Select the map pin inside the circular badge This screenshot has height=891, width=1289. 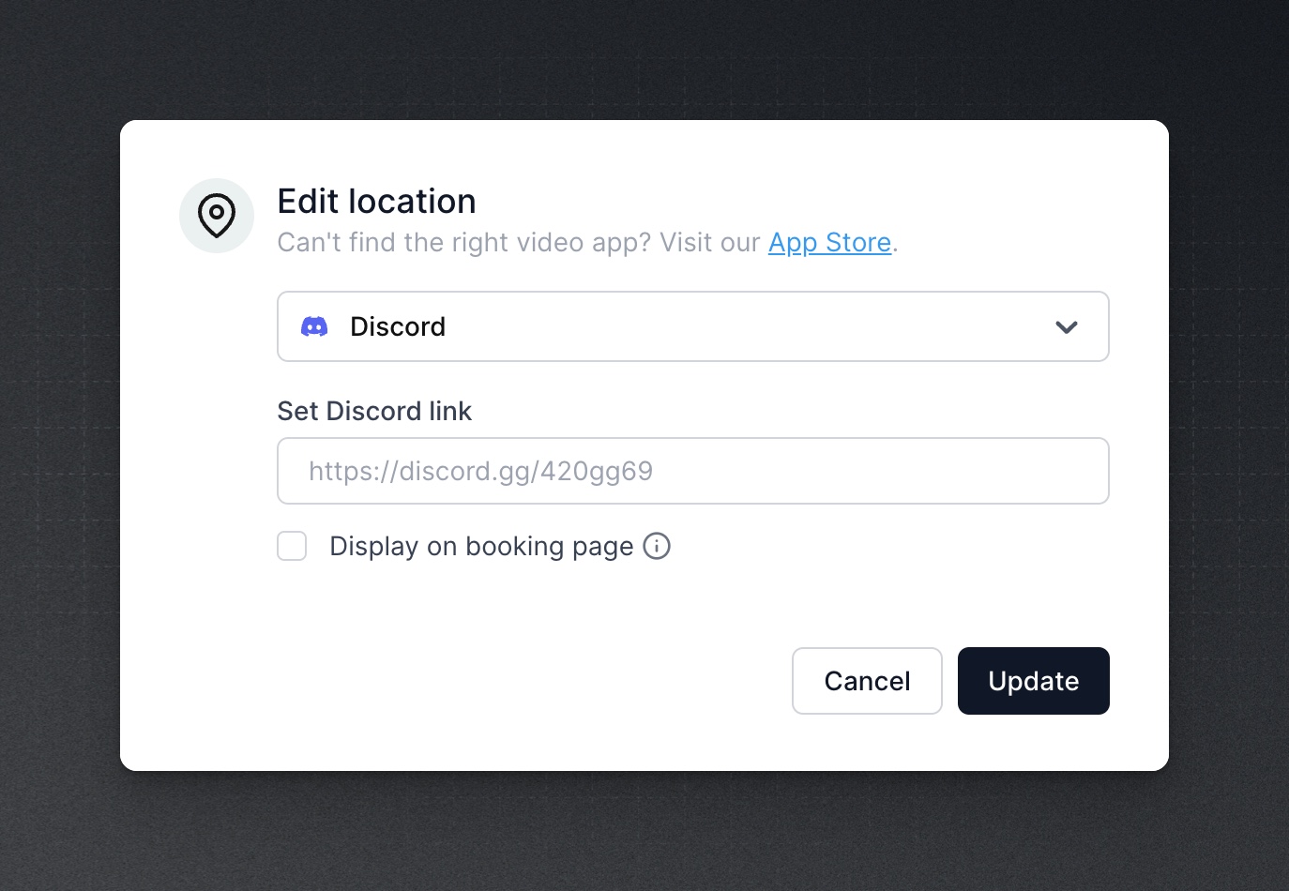click(217, 216)
